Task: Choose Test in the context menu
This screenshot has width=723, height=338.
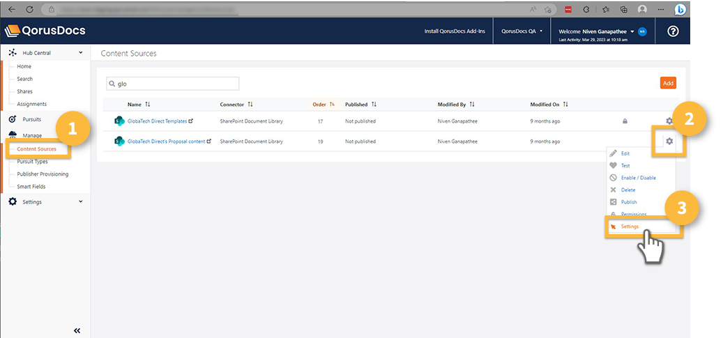Action: click(625, 166)
